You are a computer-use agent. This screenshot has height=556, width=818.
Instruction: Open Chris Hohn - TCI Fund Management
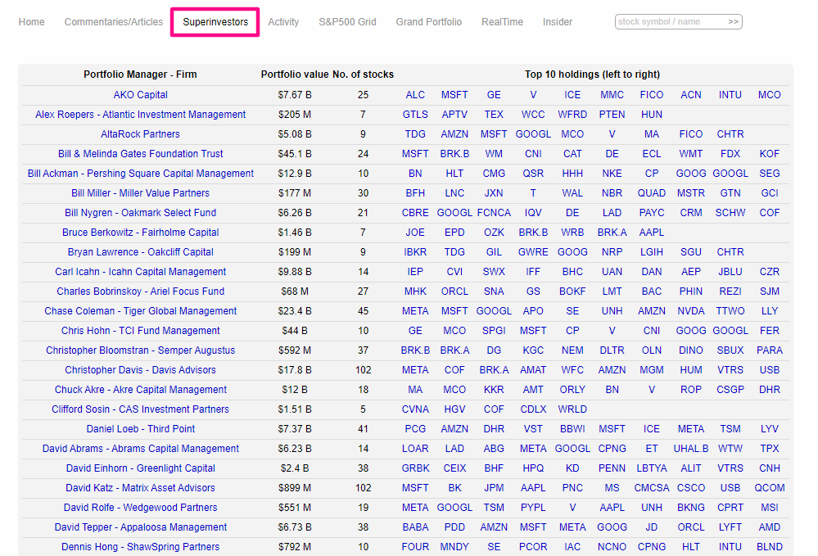[140, 331]
